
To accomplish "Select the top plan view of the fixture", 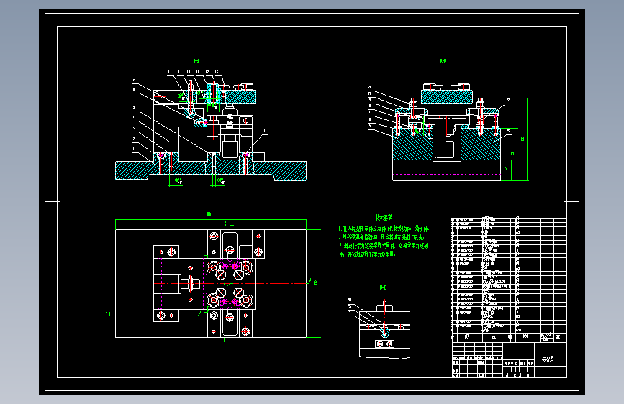I will coord(211,283).
